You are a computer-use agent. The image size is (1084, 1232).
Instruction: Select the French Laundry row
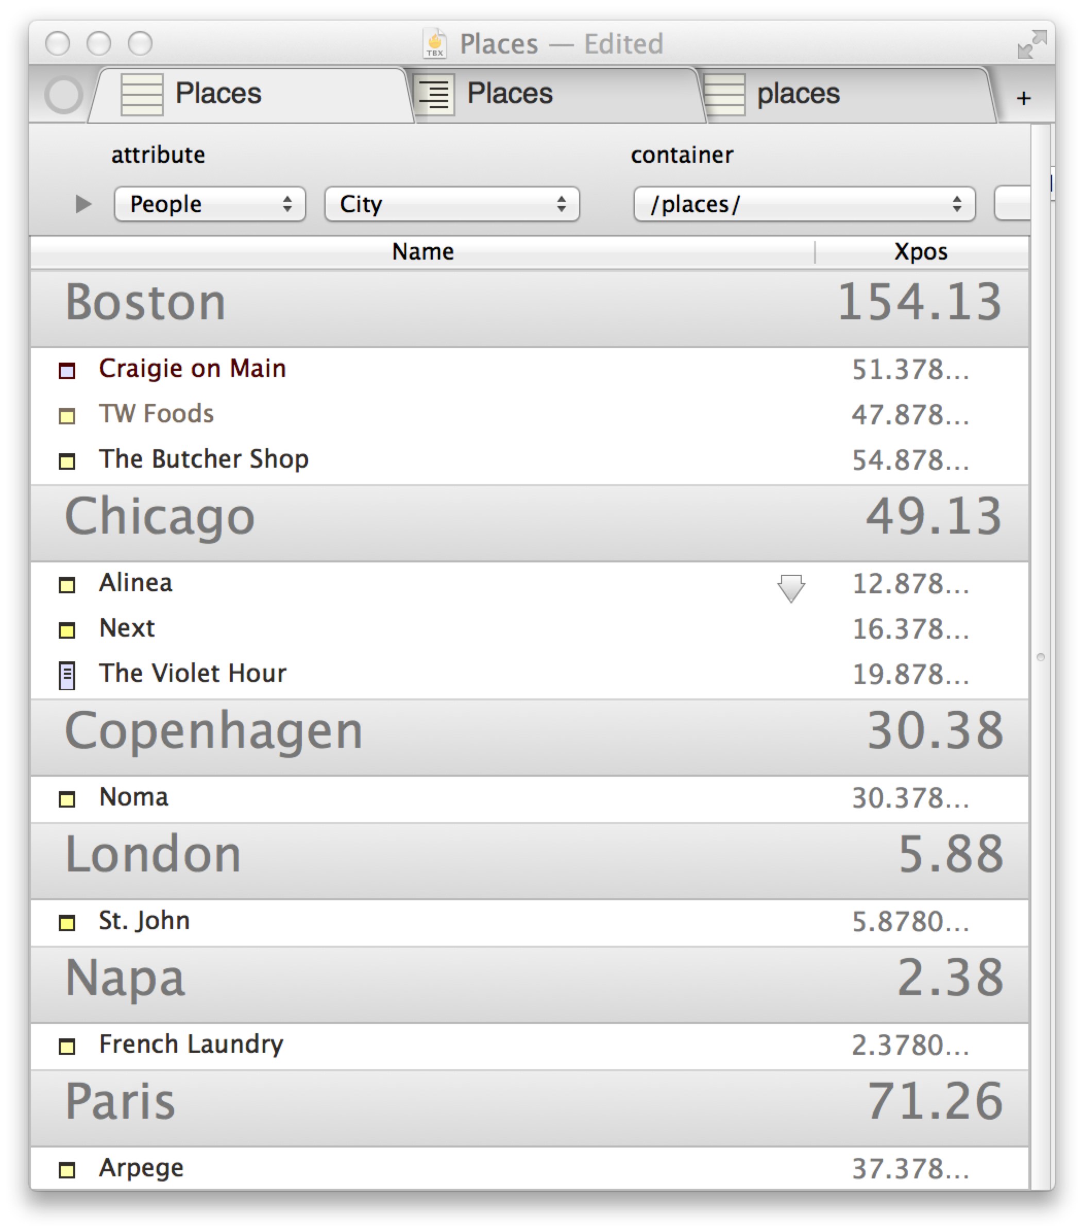click(x=530, y=1046)
